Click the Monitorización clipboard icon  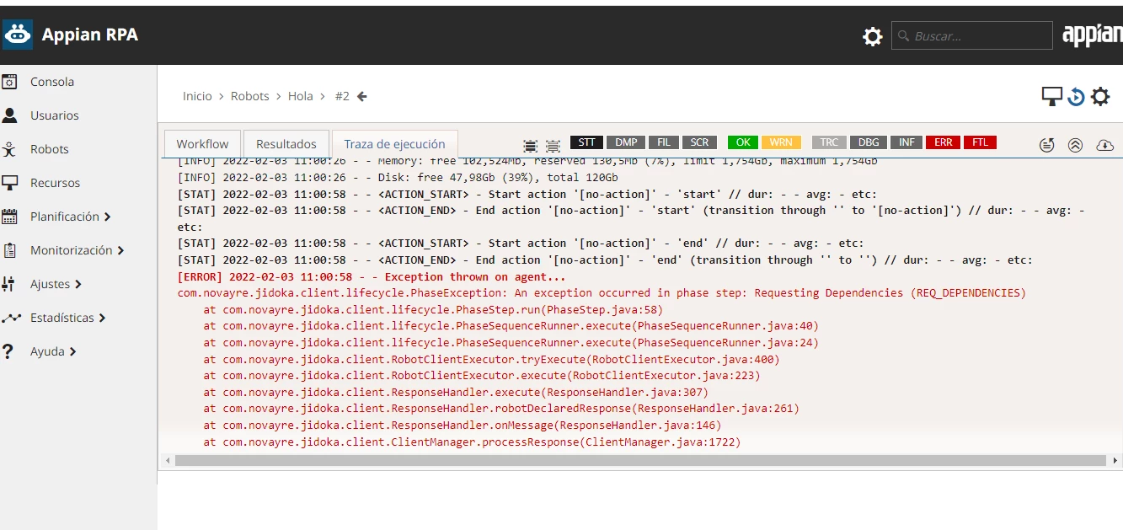(x=9, y=250)
